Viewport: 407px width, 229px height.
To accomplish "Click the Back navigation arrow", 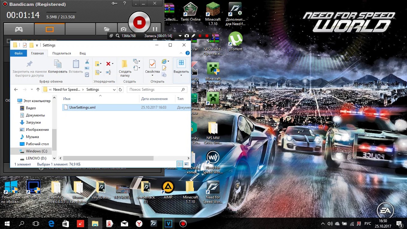I will 16,90.
